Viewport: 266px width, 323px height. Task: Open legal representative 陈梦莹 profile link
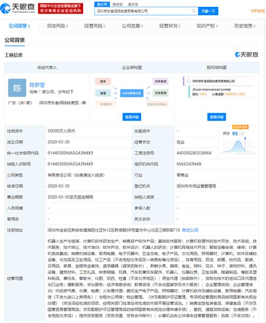(37, 85)
